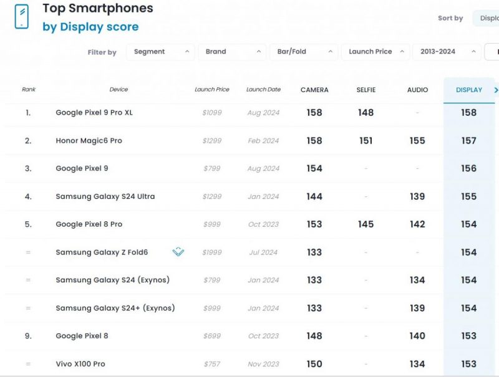The height and width of the screenshot is (377, 499).
Task: Click the fold icon next to Galaxy Z Fold6
Action: (178, 252)
